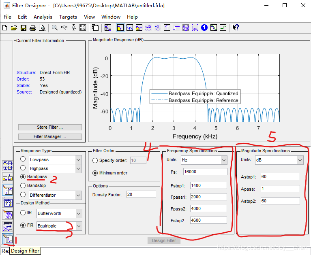The height and width of the screenshot is (255, 311).
Task: Open the Targets menu
Action: 68,17
